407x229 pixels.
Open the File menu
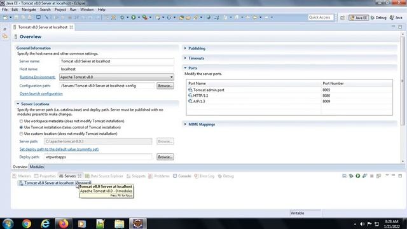4,10
